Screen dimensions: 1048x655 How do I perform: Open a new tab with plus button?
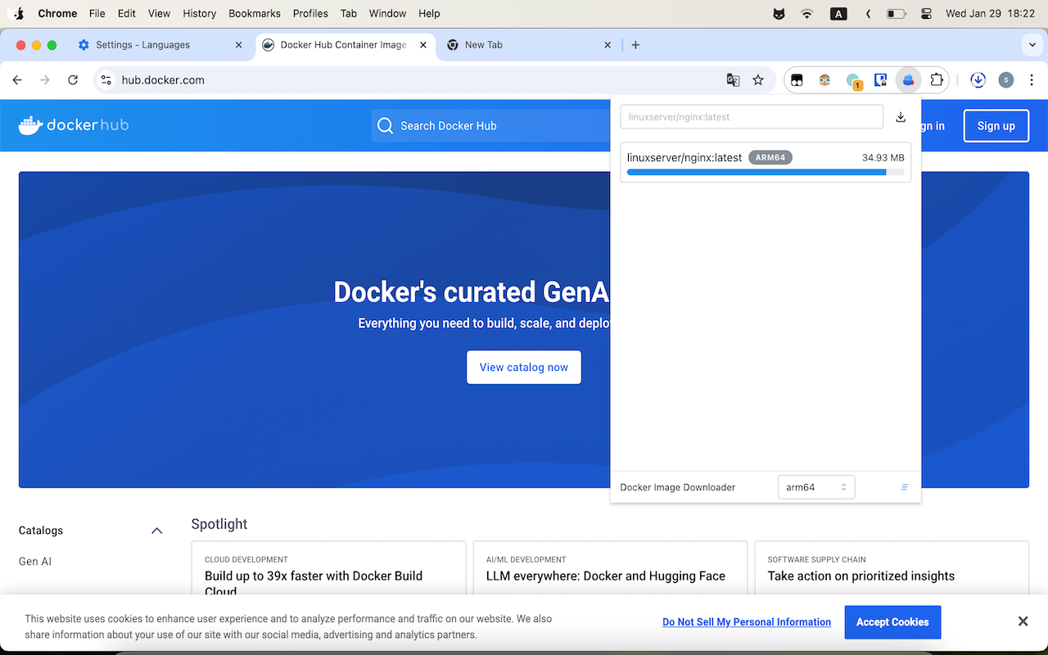635,45
